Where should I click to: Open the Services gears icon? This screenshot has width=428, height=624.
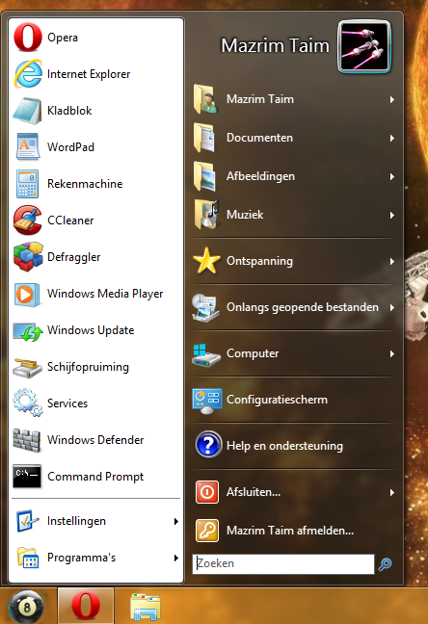[28, 403]
